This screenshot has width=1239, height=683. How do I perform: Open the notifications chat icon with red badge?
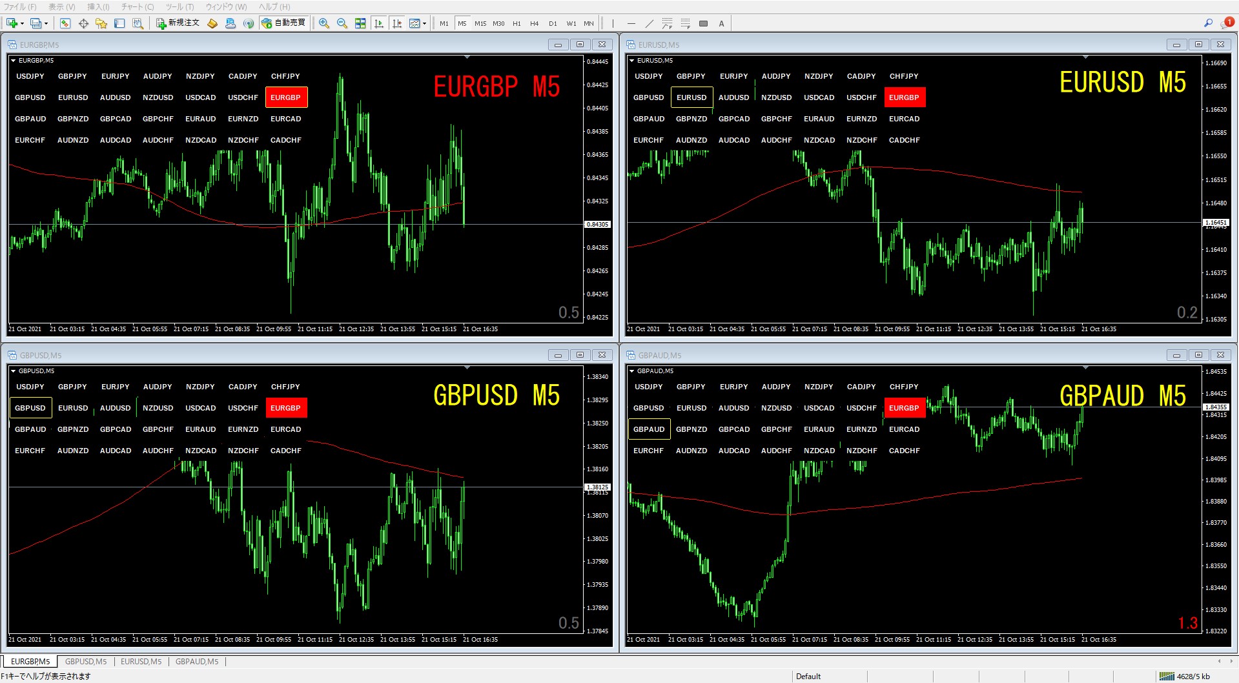point(1227,23)
